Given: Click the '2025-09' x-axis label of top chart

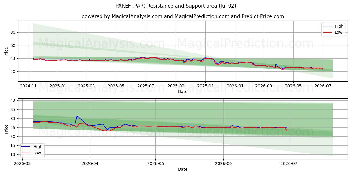Looking at the screenshot, I should [176, 86].
